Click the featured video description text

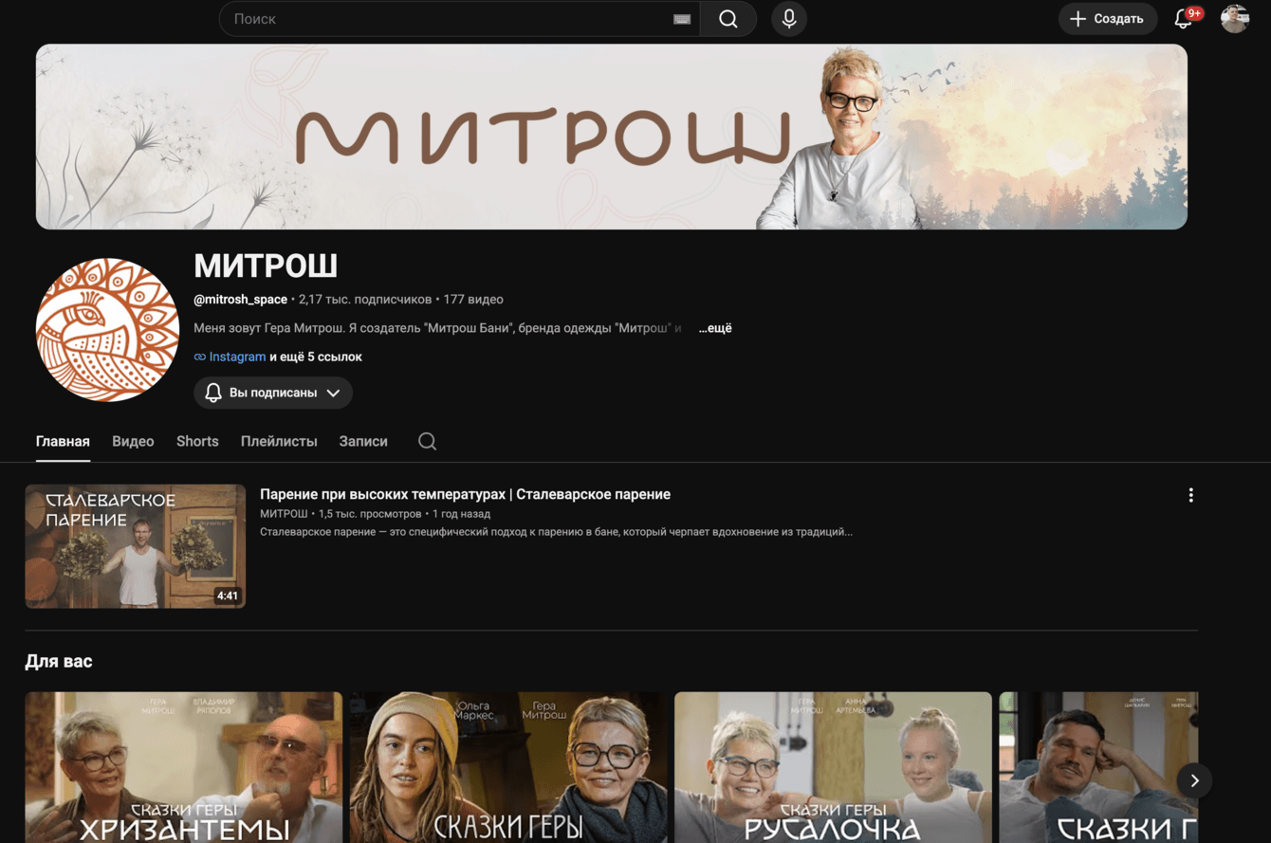point(556,532)
